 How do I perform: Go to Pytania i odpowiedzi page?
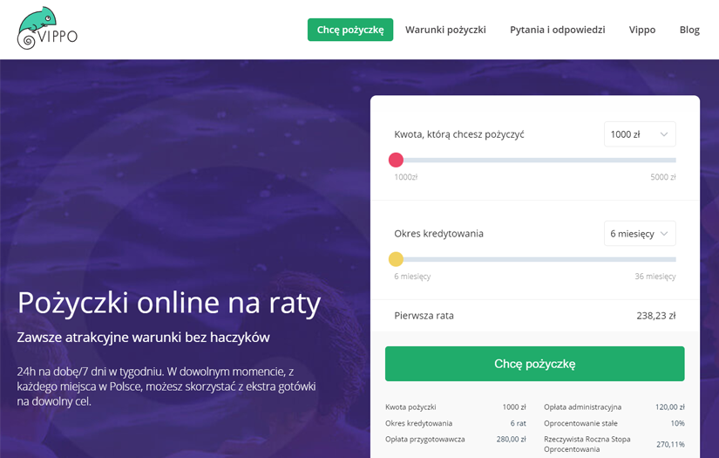point(557,30)
